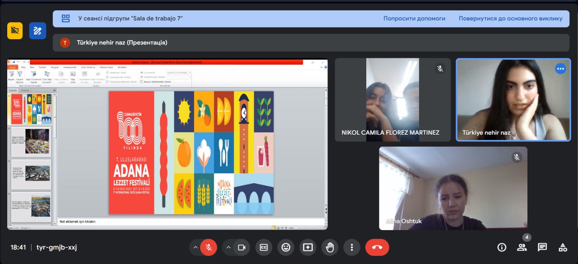Expand audio settings arrow beside the microphone
The image size is (578, 264).
(x=195, y=247)
